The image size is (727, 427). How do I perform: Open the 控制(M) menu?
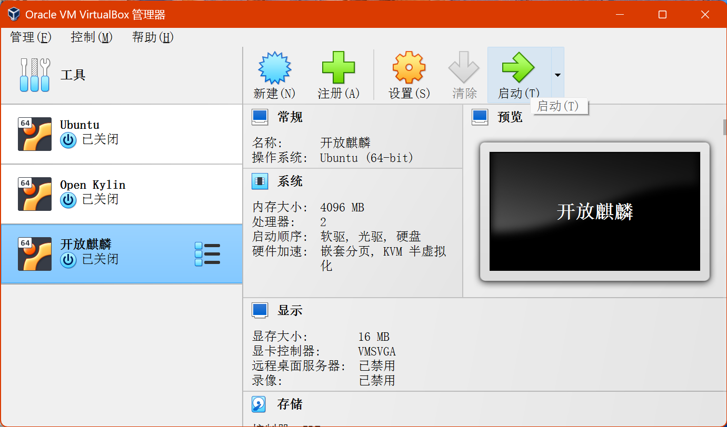click(x=92, y=37)
